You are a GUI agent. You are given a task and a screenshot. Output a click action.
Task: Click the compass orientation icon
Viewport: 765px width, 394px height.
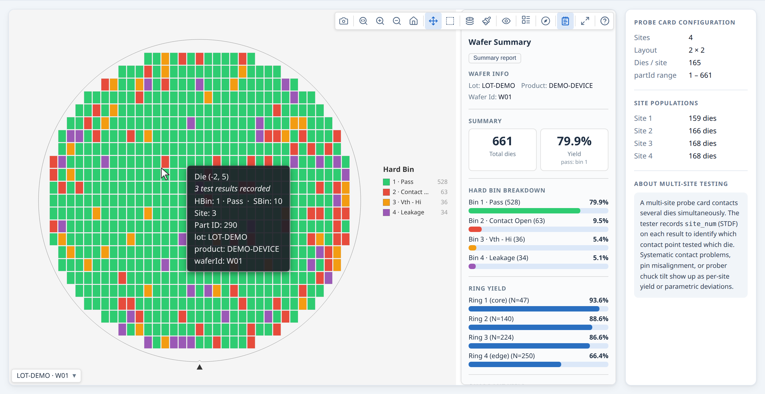point(546,21)
